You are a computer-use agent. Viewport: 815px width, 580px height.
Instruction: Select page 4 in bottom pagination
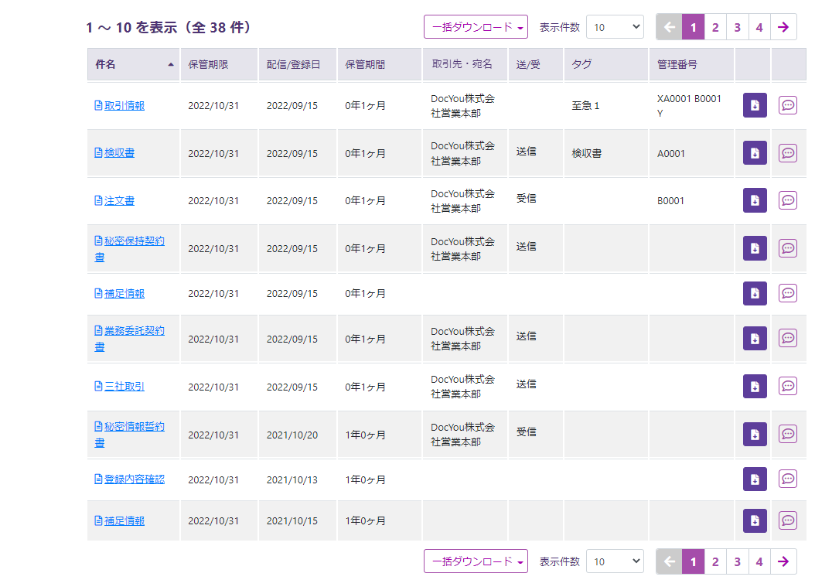pyautogui.click(x=759, y=561)
